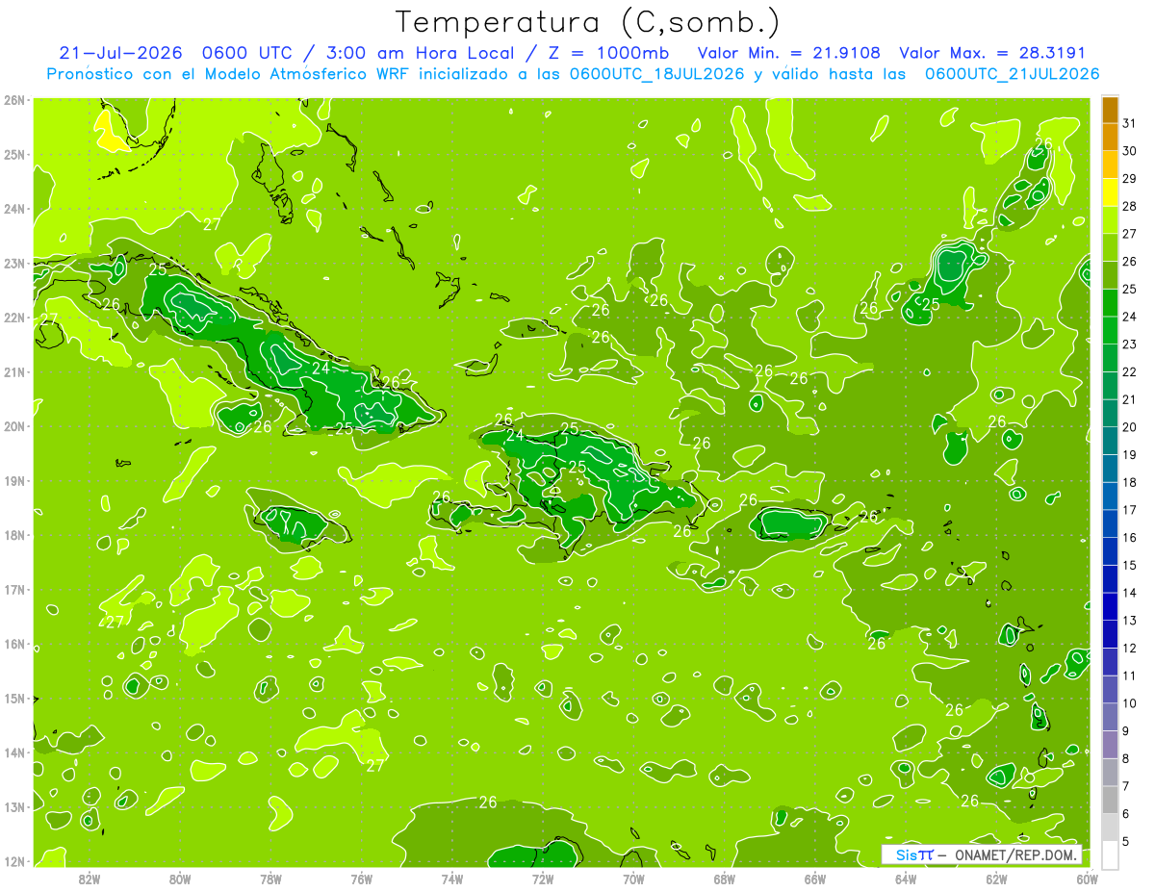Click the initialization stamp '0600UTC_18JUL2026'
This screenshot has height=892, width=1155.
click(655, 74)
